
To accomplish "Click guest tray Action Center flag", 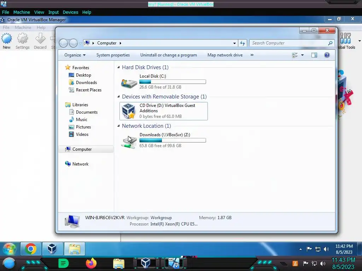I will click(x=309, y=249).
